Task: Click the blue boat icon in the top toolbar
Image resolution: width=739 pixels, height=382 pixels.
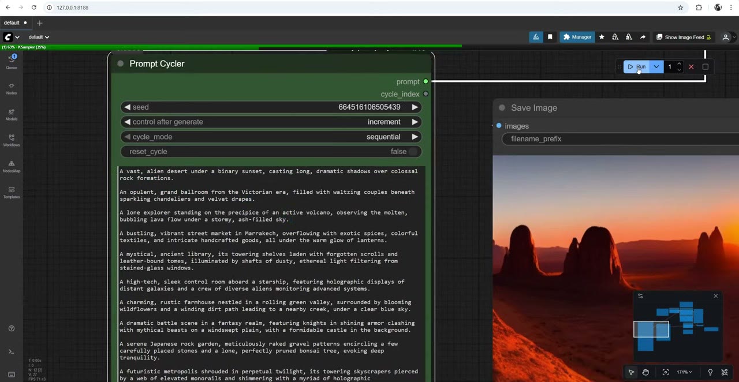Action: [536, 37]
